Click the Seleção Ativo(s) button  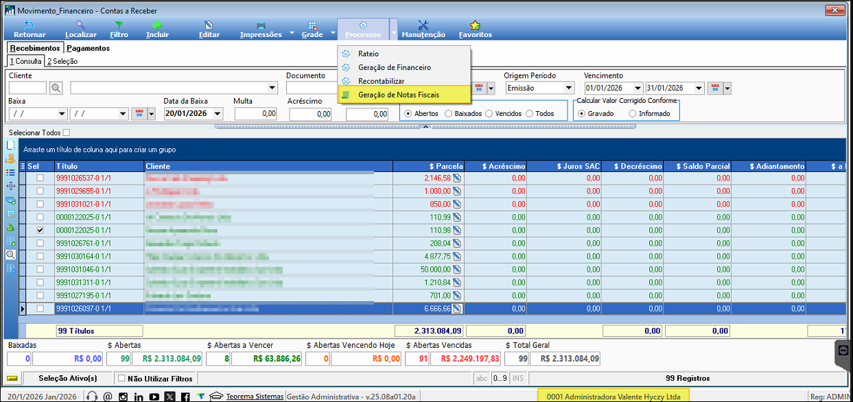(x=67, y=378)
